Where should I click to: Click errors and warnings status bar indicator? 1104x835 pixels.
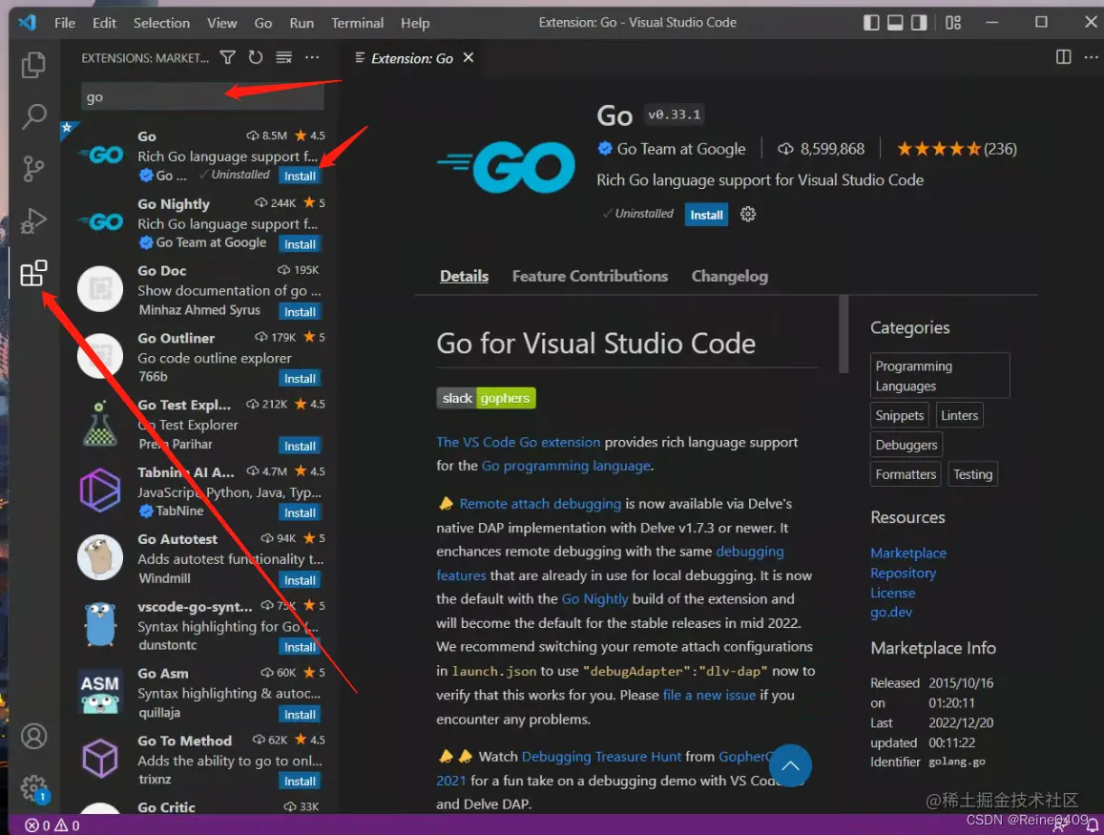tap(52, 825)
